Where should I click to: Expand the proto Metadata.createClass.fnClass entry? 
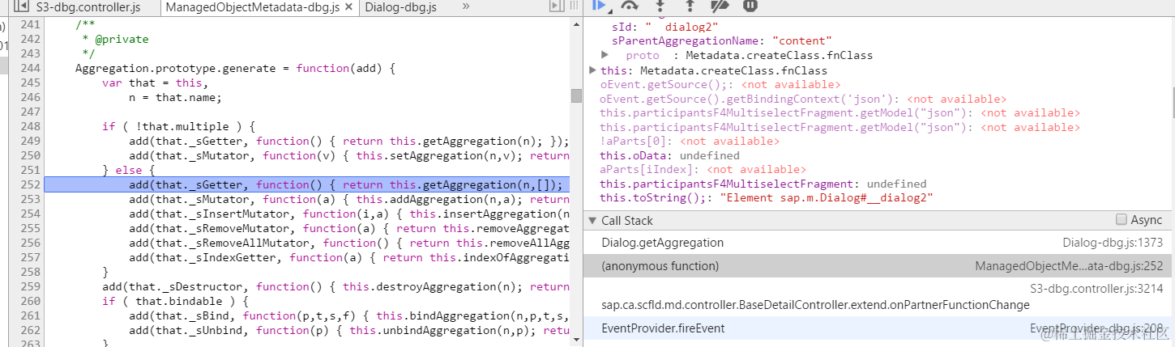(605, 55)
